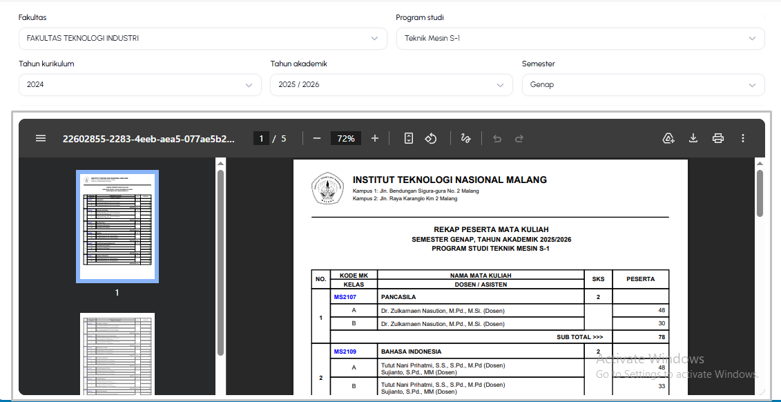This screenshot has width=781, height=402.
Task: Click the PROGRAM STUDI TEKNIK MESIN S-1 line
Action: pos(490,247)
